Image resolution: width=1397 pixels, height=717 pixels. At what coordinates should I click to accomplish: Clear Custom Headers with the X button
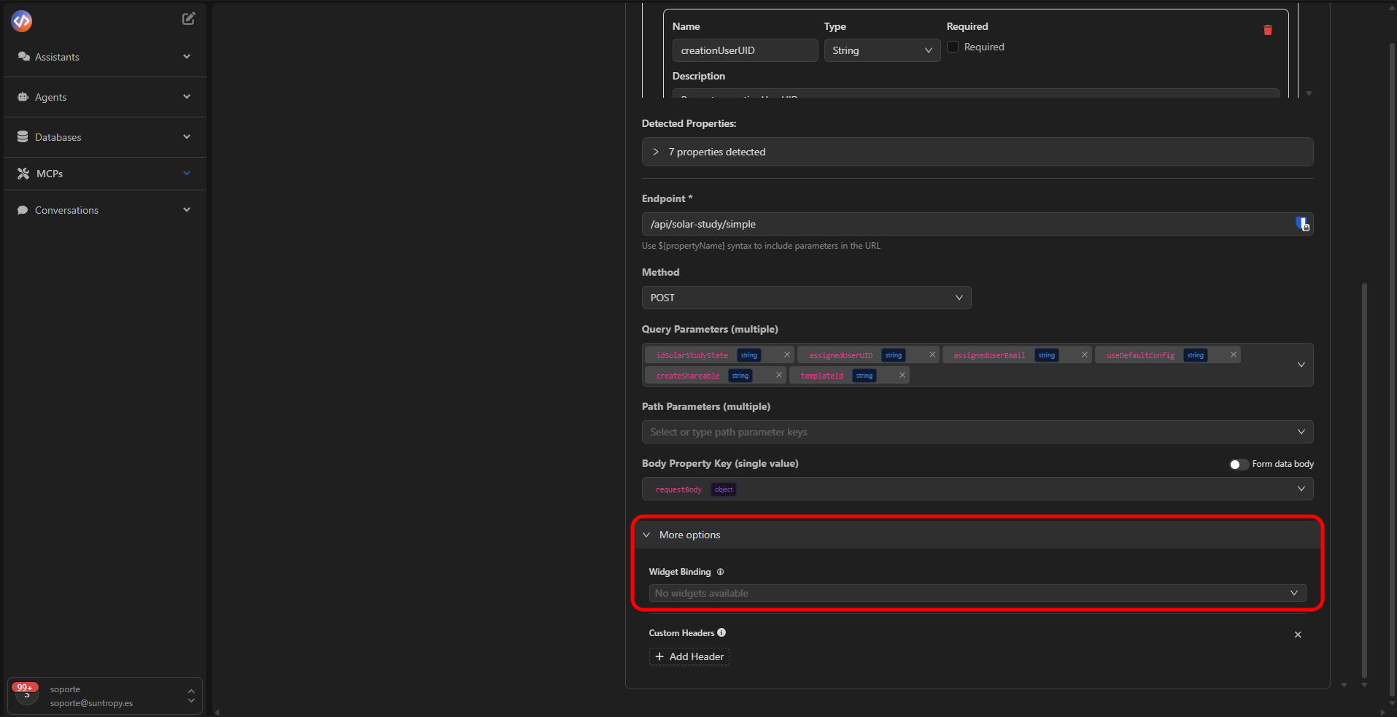pyautogui.click(x=1298, y=635)
